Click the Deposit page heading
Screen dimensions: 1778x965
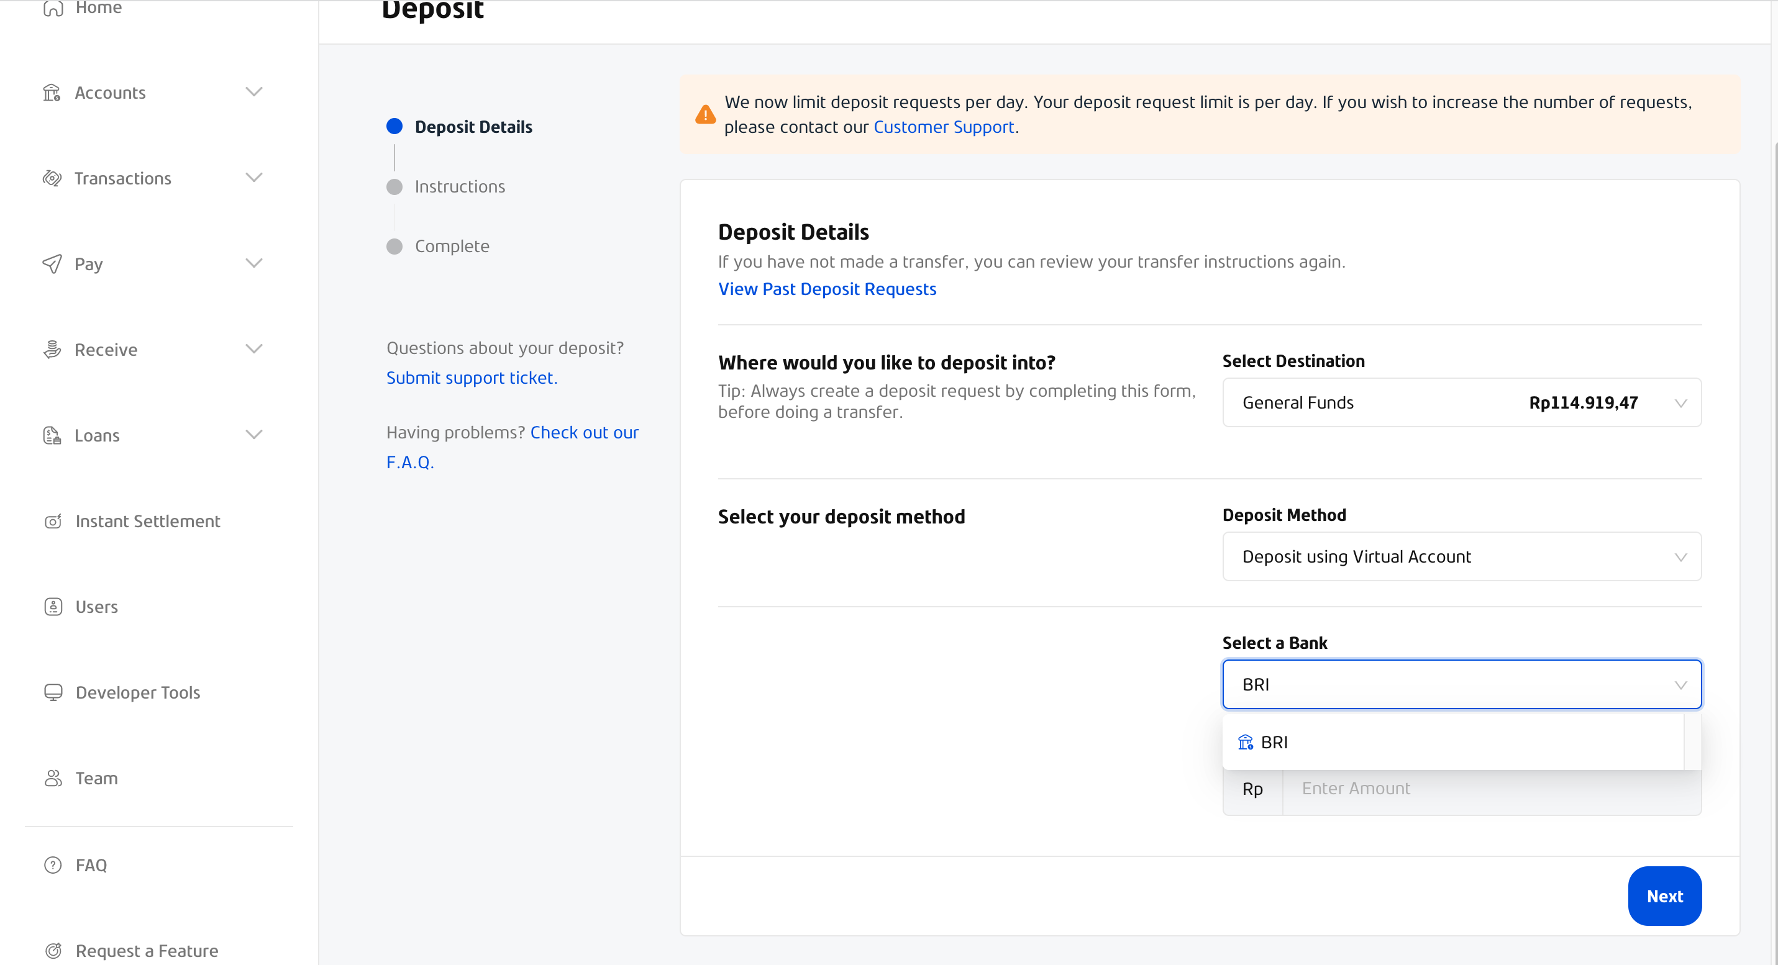coord(433,11)
